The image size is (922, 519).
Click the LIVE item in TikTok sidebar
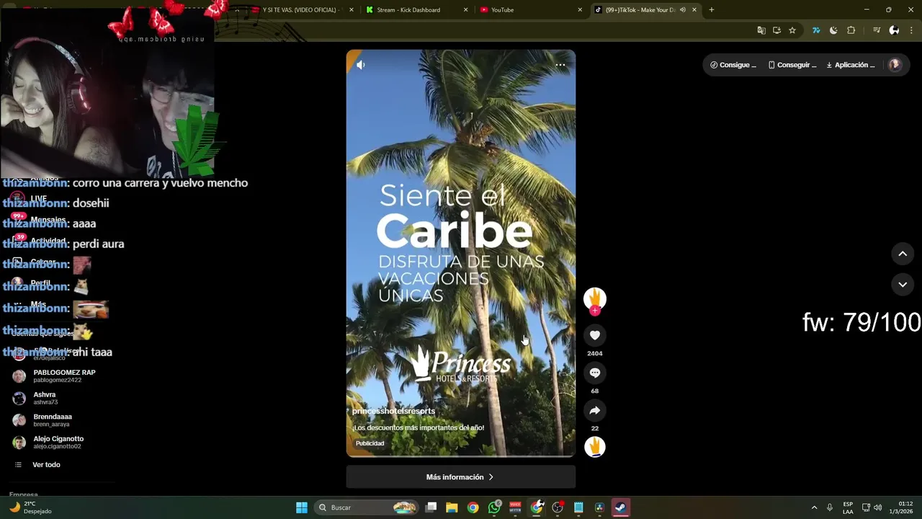(x=38, y=198)
